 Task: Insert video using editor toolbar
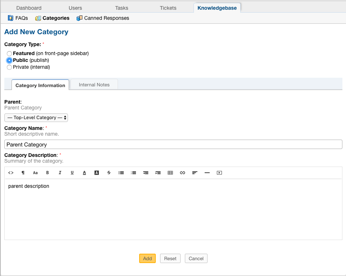pyautogui.click(x=219, y=173)
